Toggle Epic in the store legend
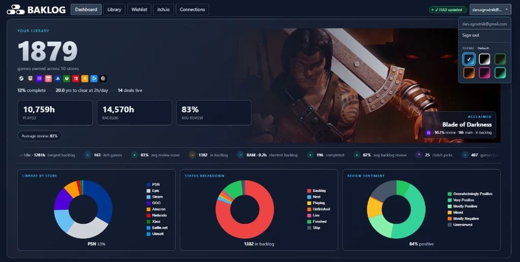The image size is (520, 262). coord(153,191)
